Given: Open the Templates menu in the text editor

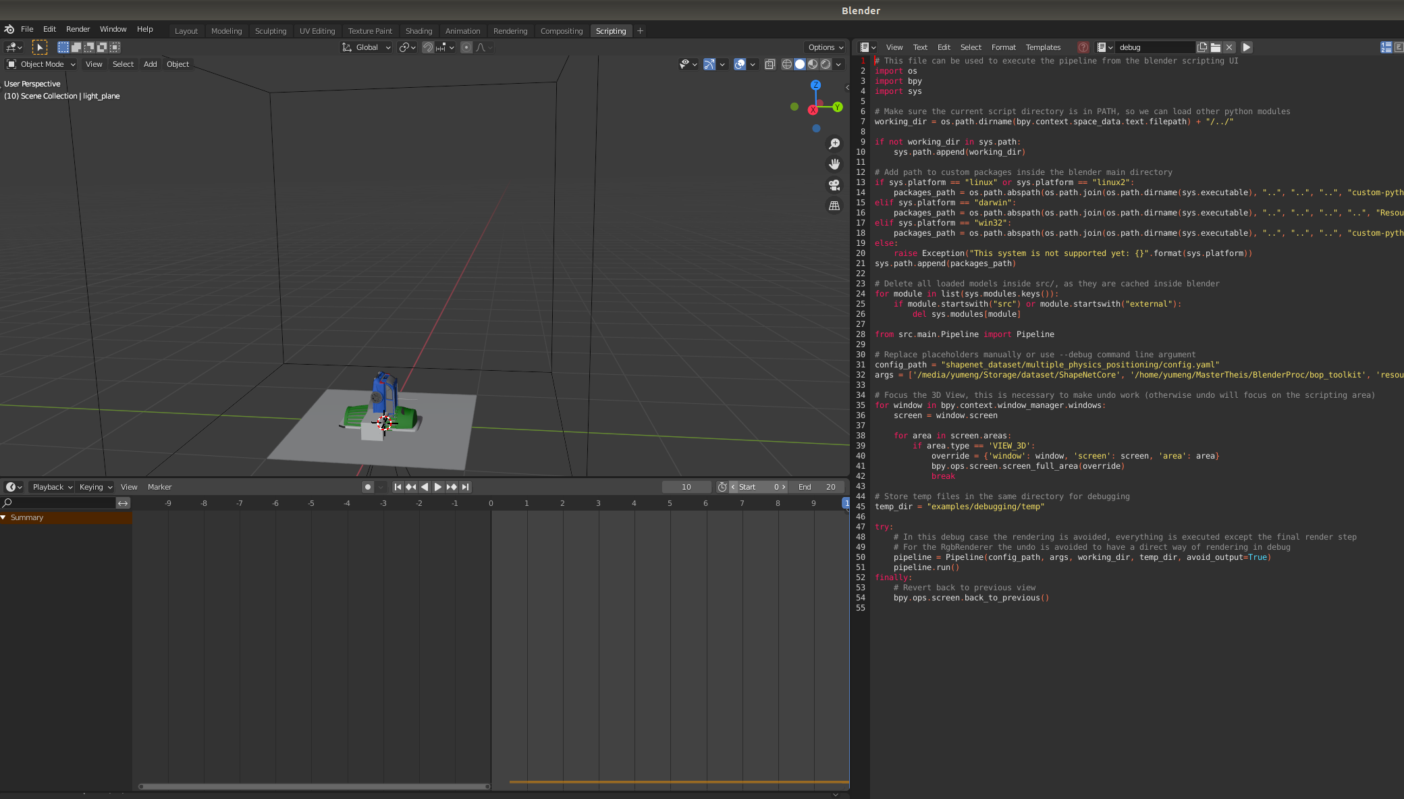Looking at the screenshot, I should click(1043, 47).
